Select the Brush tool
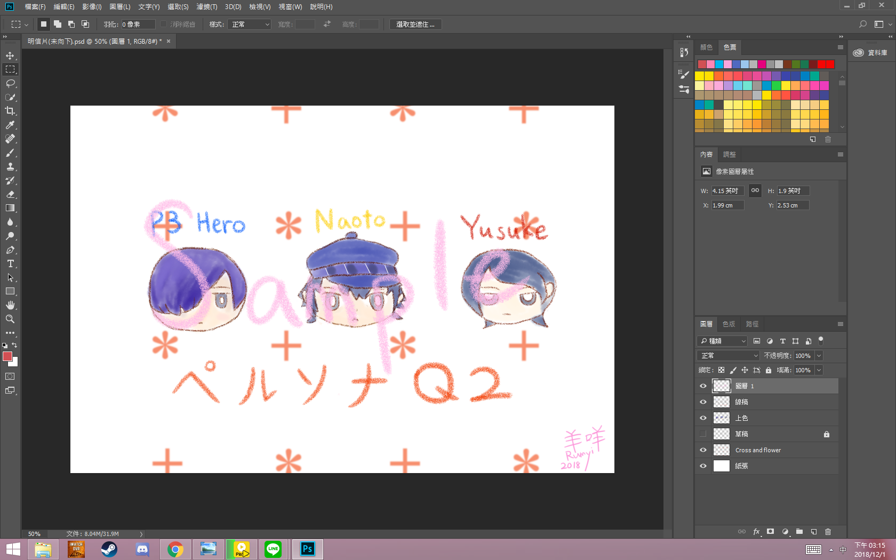 point(10,153)
